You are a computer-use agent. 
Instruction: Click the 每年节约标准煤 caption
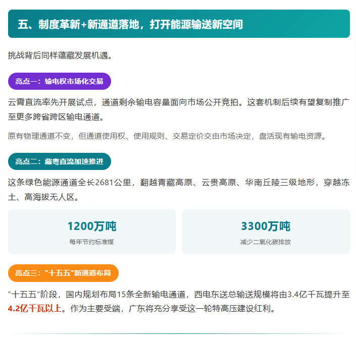[92, 242]
